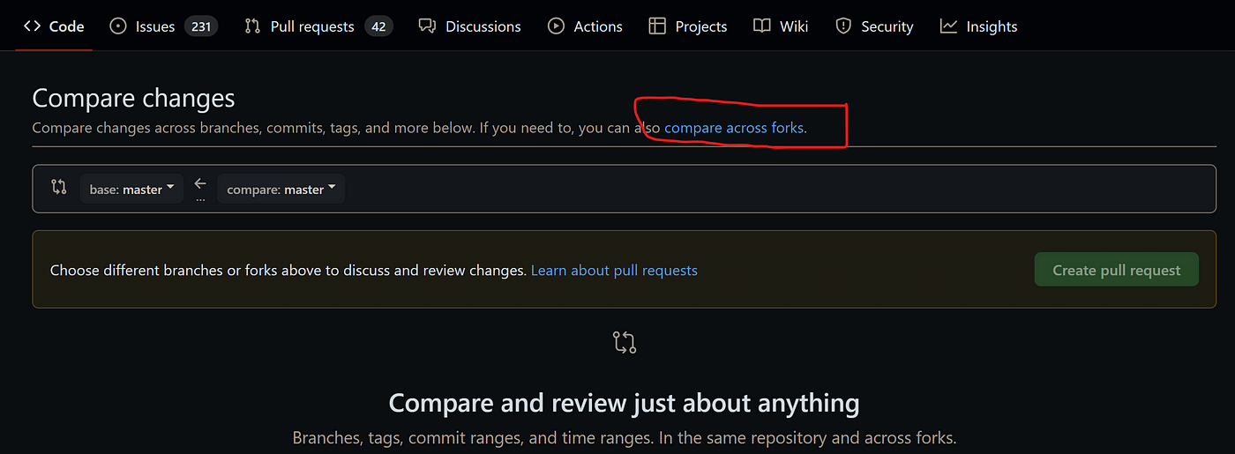
Task: Click the Code tab's angle-brackets icon
Action: click(33, 26)
